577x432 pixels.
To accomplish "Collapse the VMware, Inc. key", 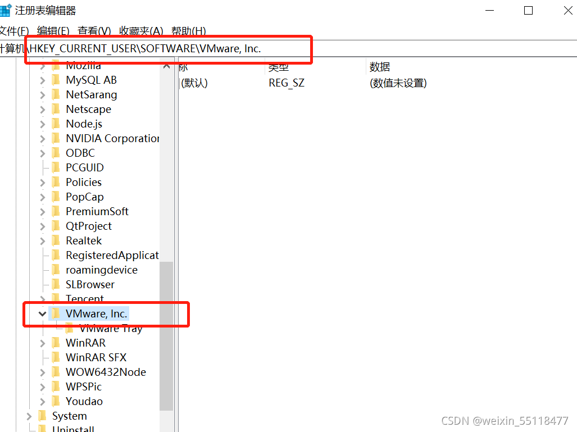I will pyautogui.click(x=42, y=314).
